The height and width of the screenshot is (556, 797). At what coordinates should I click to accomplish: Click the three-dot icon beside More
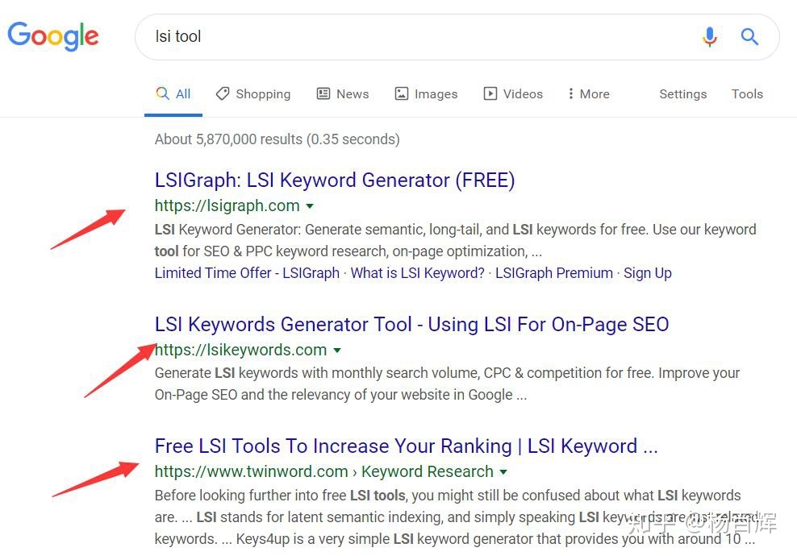(x=571, y=93)
